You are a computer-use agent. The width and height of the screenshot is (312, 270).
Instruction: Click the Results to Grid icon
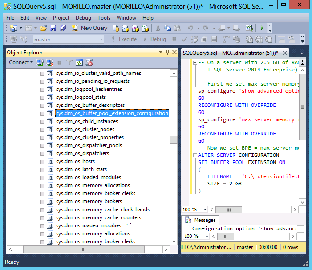tap(259, 39)
